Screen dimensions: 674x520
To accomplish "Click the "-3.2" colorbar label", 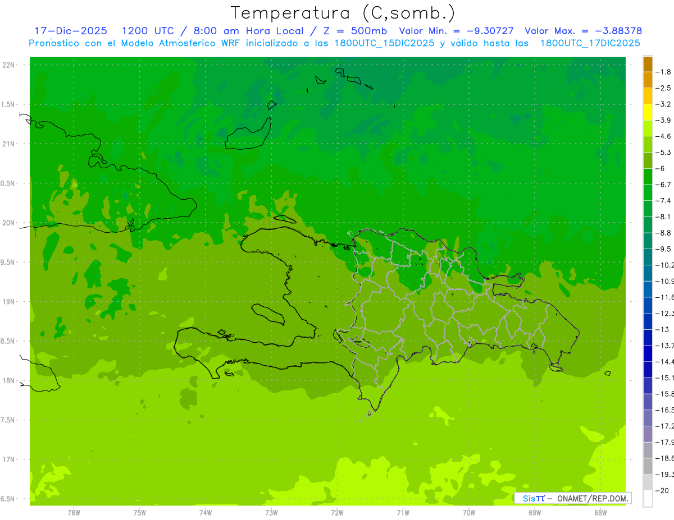I will coord(664,104).
